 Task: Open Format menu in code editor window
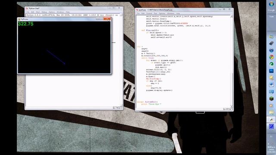(149, 13)
